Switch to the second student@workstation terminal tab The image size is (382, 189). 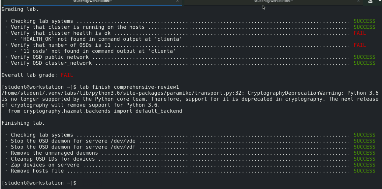coord(273,1)
